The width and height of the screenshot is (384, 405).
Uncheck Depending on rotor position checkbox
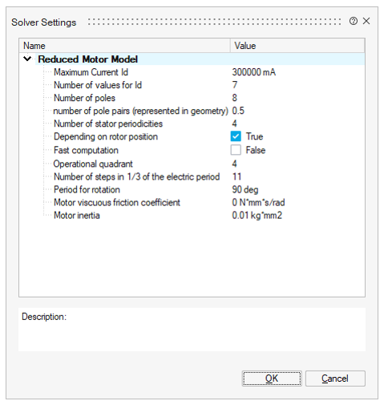point(236,136)
